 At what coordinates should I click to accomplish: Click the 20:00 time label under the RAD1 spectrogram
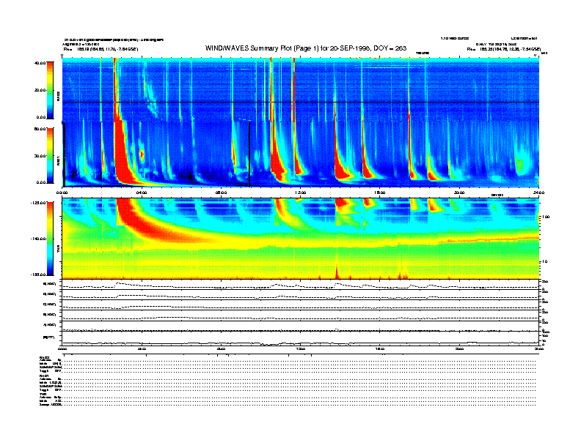point(459,193)
